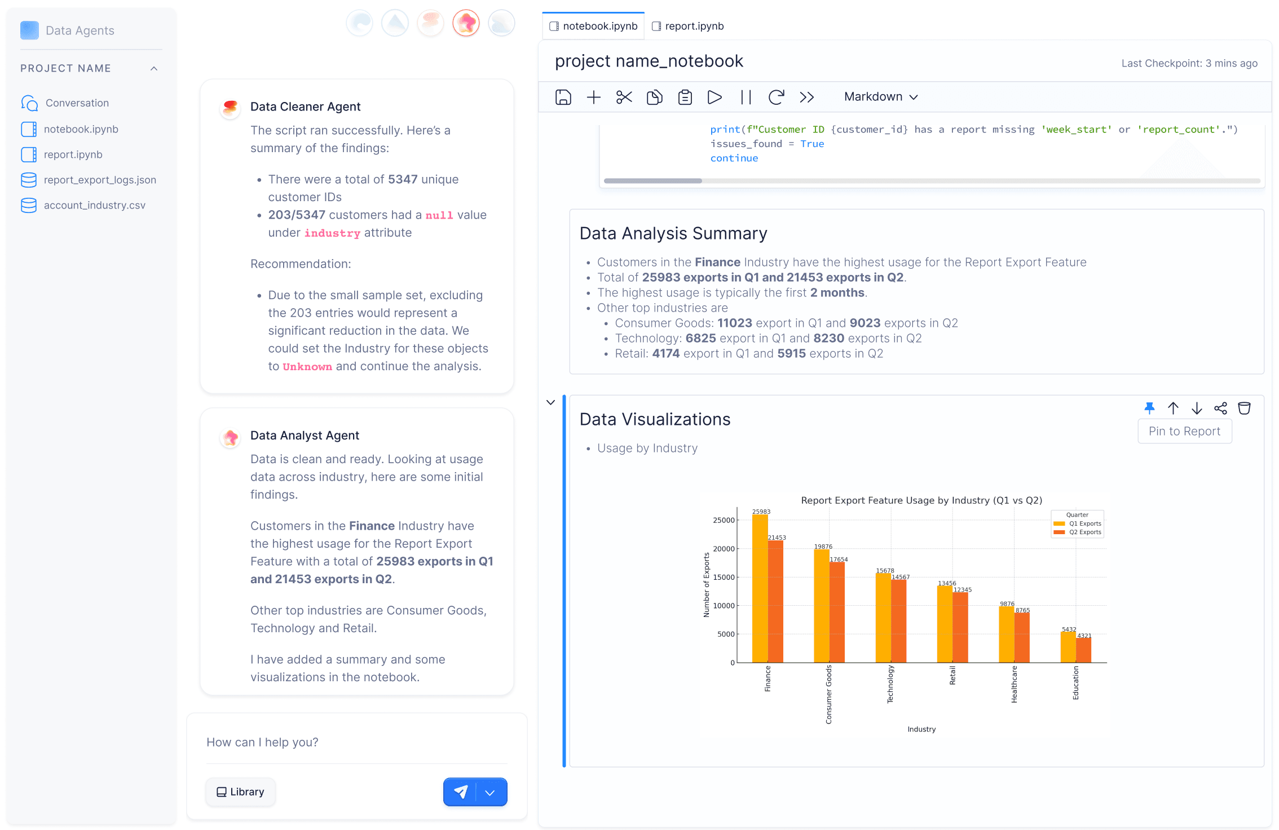
Task: Copy the cell with copy icon
Action: (x=655, y=97)
